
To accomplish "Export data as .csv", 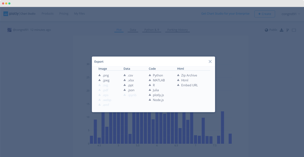I will click(128, 75).
